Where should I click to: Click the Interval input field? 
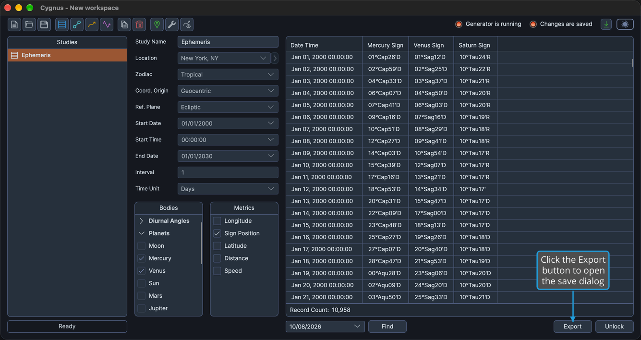(x=228, y=172)
